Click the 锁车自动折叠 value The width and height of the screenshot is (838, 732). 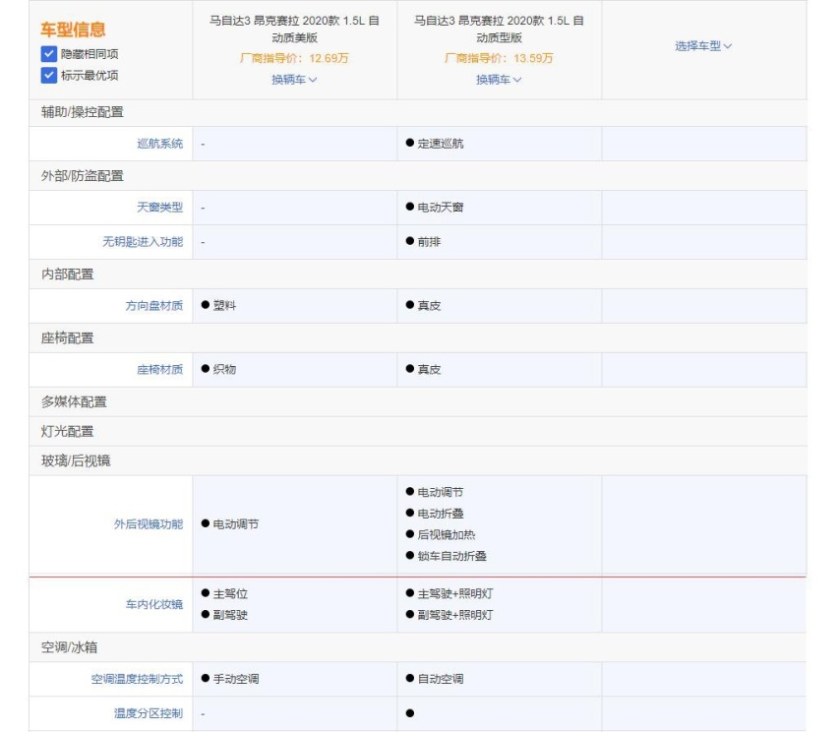point(452,556)
